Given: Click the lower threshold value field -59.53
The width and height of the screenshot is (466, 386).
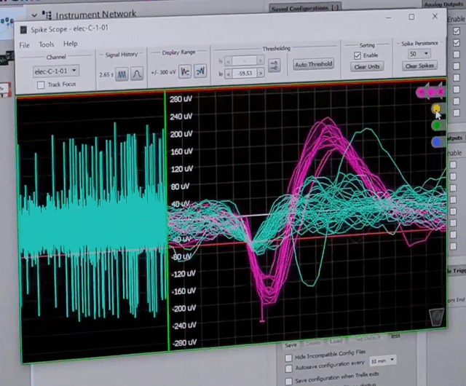Looking at the screenshot, I should [x=248, y=74].
